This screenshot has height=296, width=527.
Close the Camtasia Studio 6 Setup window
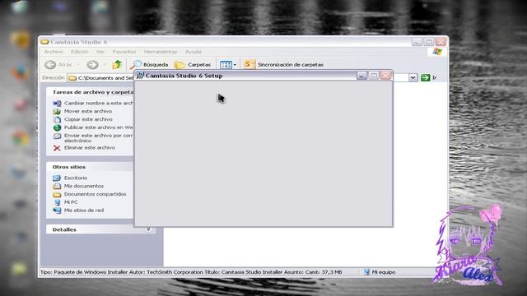coord(386,76)
